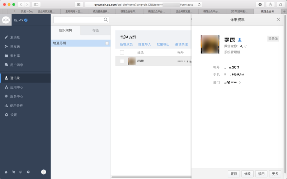Click the 禁用 disable button
This screenshot has height=179, width=287.
(x=261, y=174)
